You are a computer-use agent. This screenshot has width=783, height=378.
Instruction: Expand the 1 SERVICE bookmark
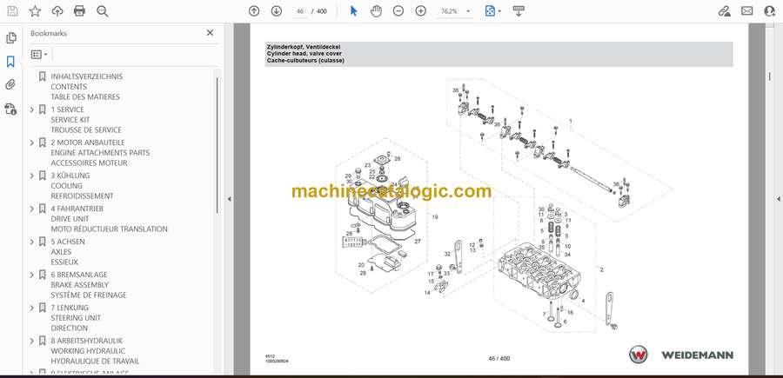click(x=32, y=109)
